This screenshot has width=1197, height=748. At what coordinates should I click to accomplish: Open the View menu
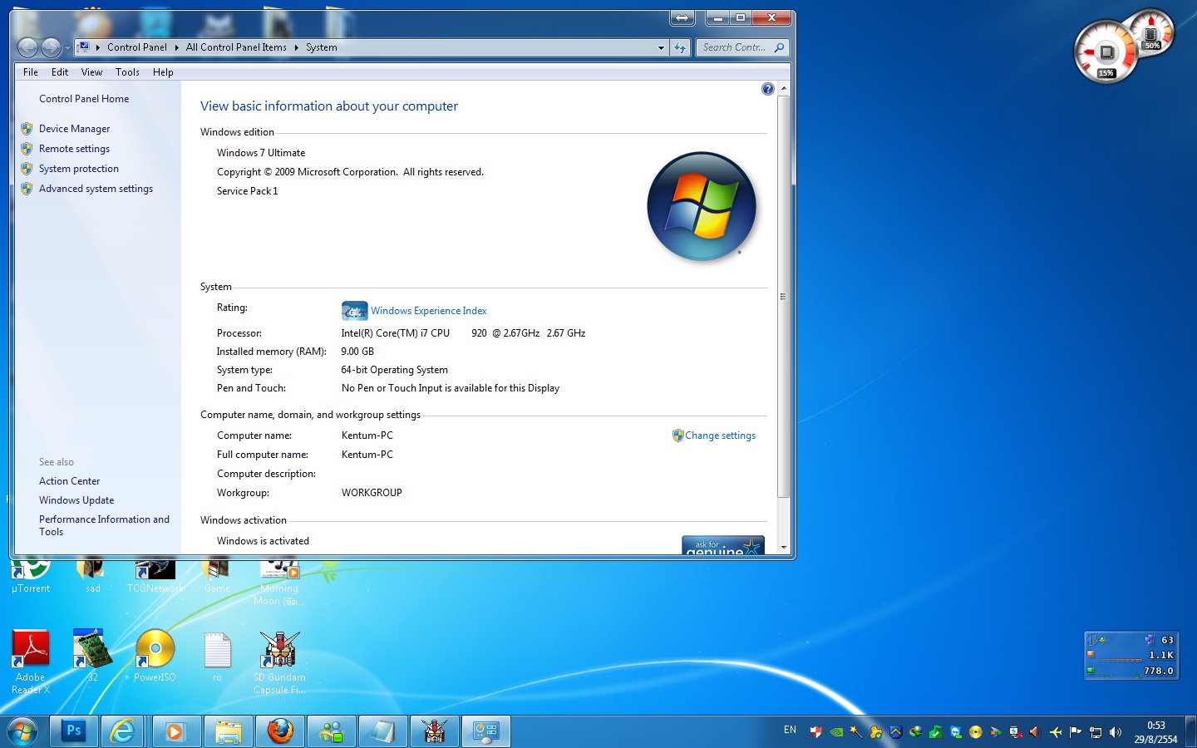click(91, 72)
